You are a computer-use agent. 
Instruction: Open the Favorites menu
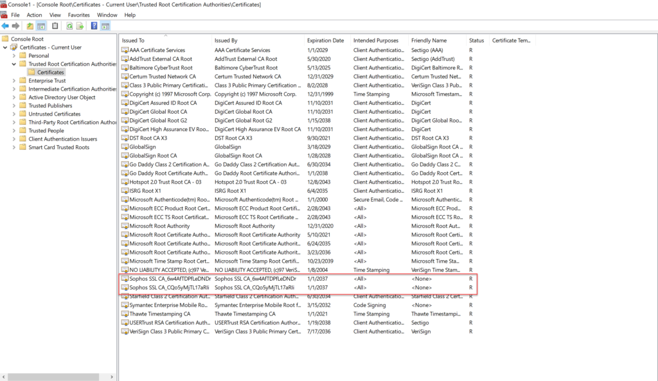(79, 15)
